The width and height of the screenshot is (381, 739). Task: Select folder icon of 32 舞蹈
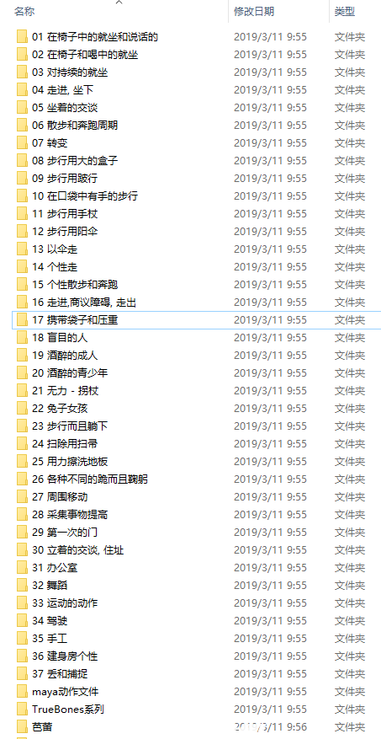click(x=22, y=586)
